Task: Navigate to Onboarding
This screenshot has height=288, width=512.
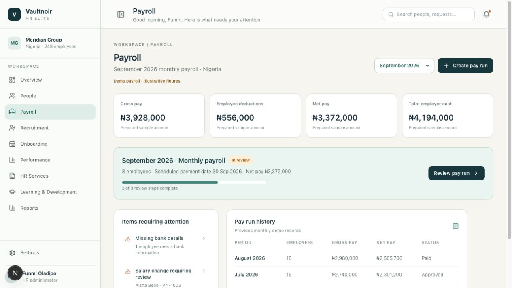Action: [50, 144]
